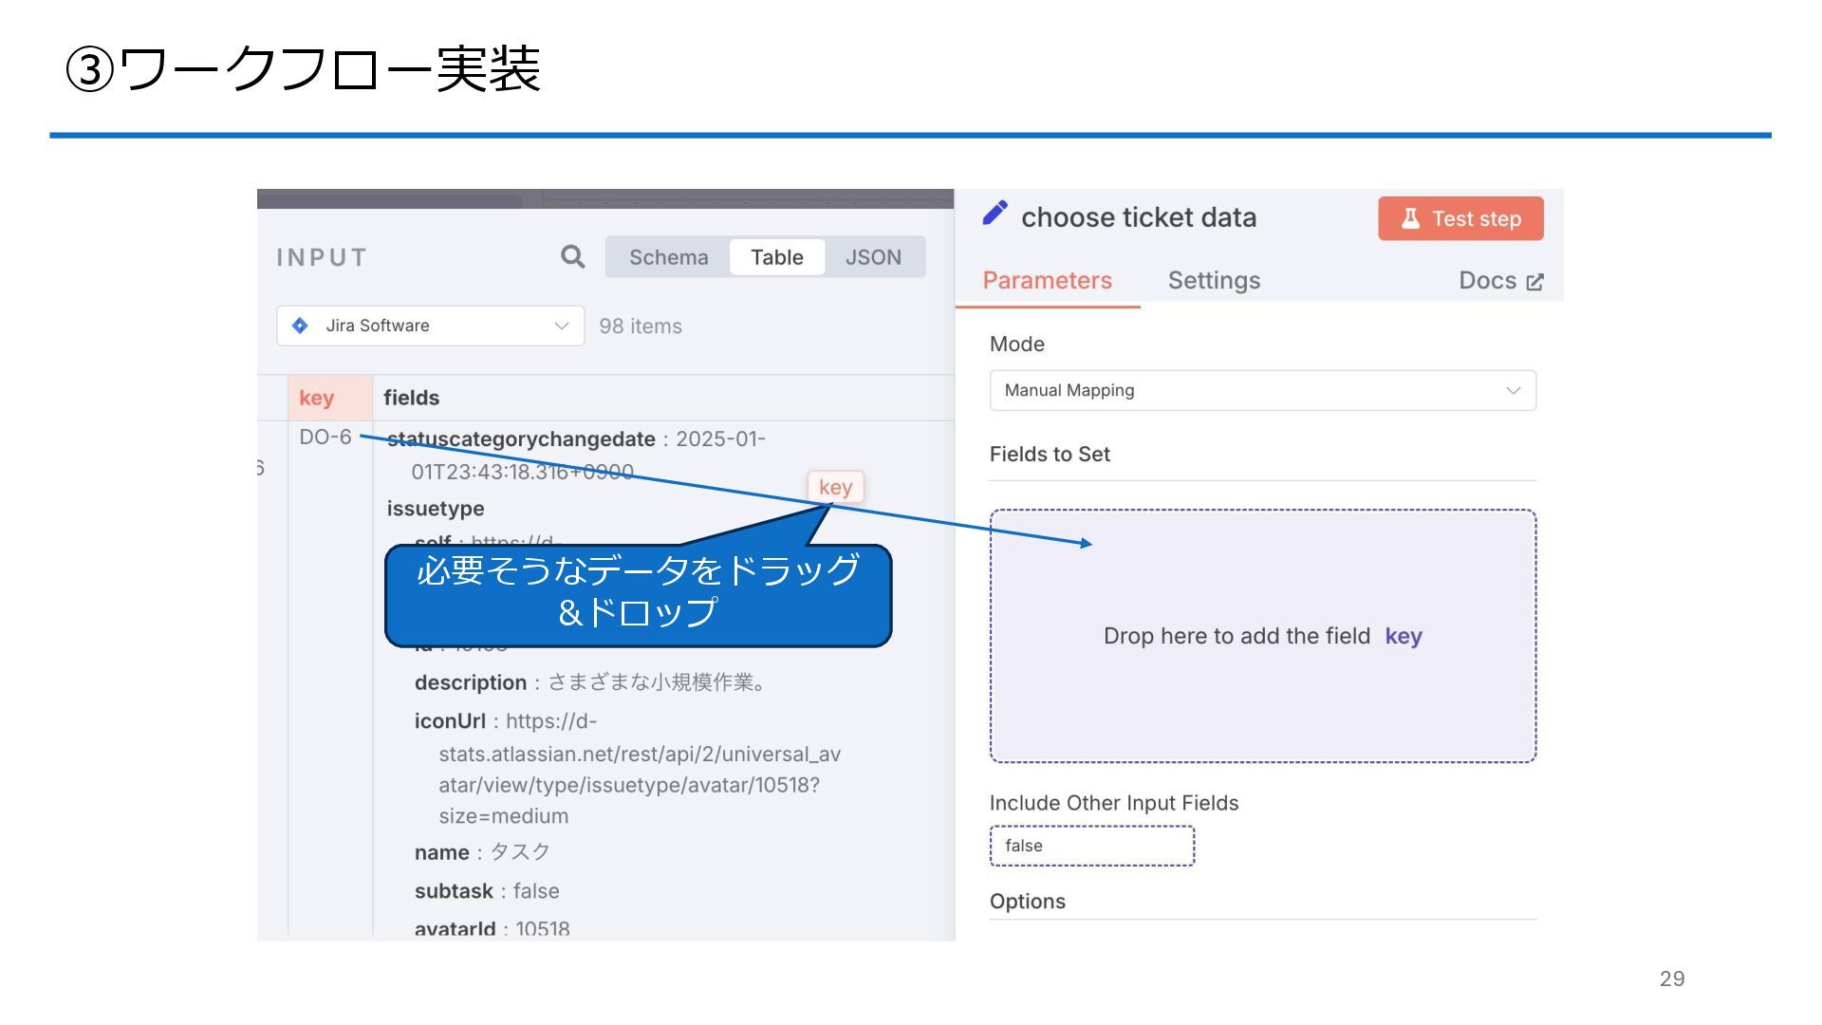1822x1025 pixels.
Task: Click the avatarId 10518 field row
Action: coord(492,929)
